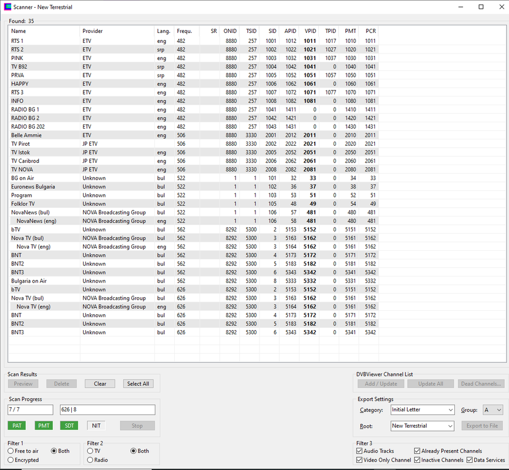The height and width of the screenshot is (470, 509).
Task: Select the RTS 1 channel row
Action: (x=194, y=41)
